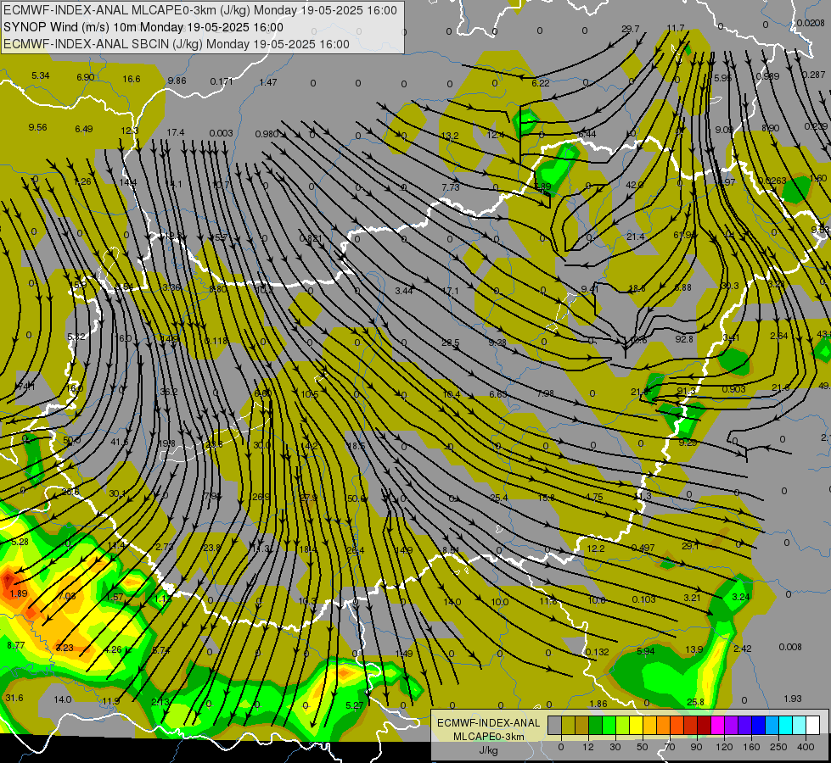Click the map value 0.497

pyautogui.click(x=643, y=548)
